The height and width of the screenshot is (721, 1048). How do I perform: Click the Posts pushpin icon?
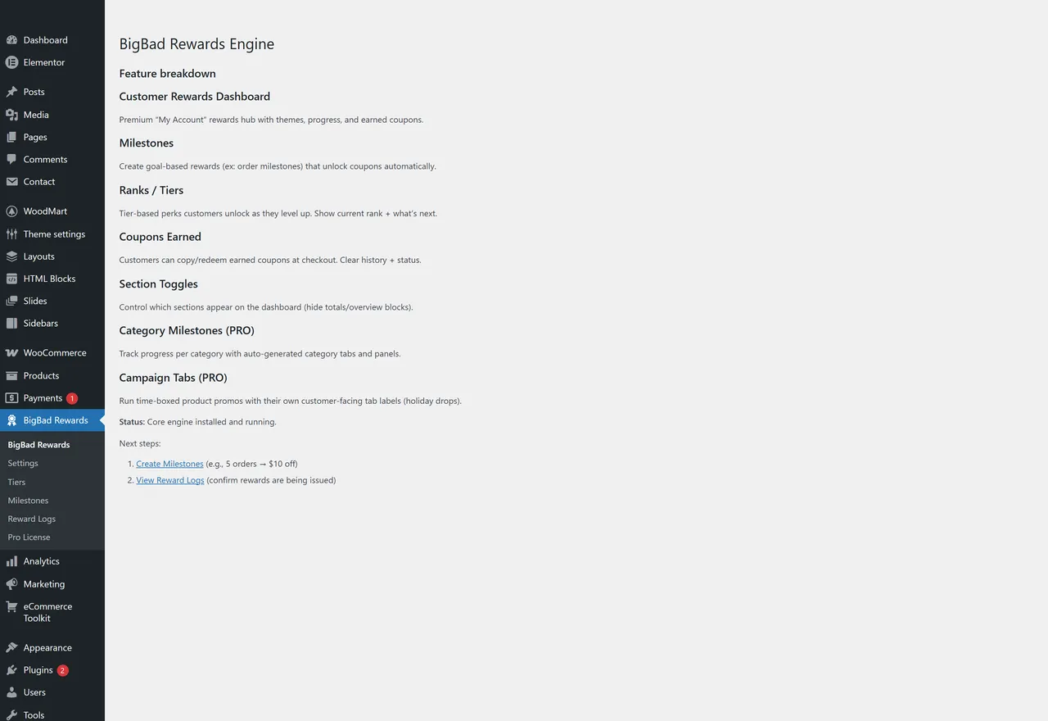[11, 92]
